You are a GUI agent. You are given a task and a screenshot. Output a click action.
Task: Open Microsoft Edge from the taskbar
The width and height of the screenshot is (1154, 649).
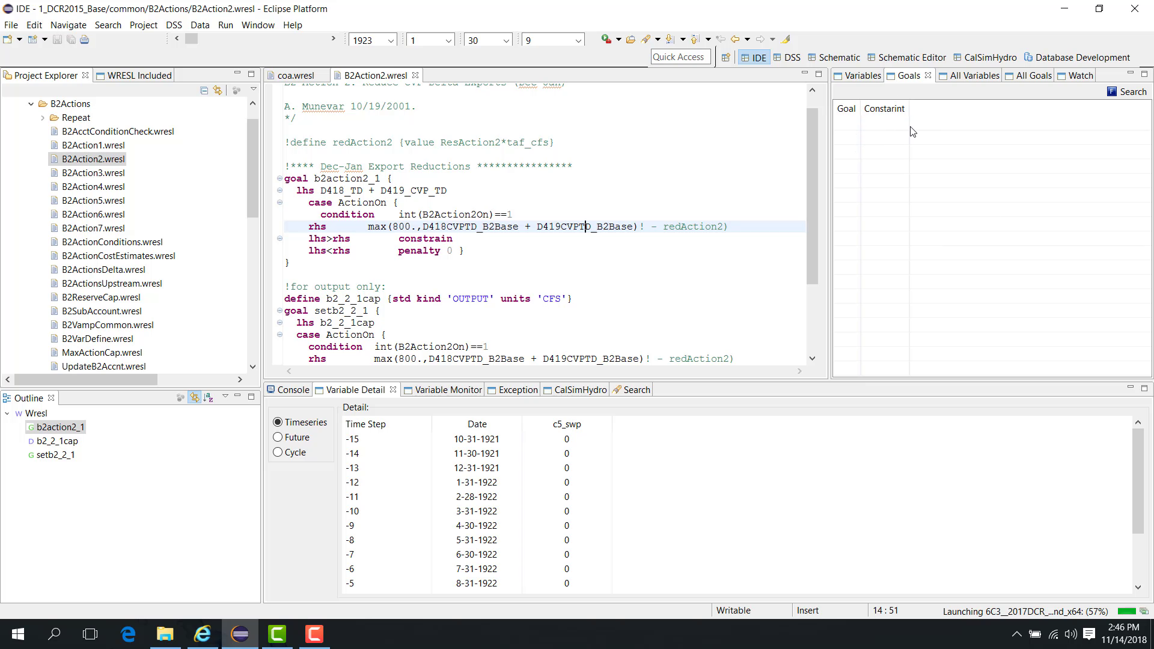pyautogui.click(x=128, y=634)
